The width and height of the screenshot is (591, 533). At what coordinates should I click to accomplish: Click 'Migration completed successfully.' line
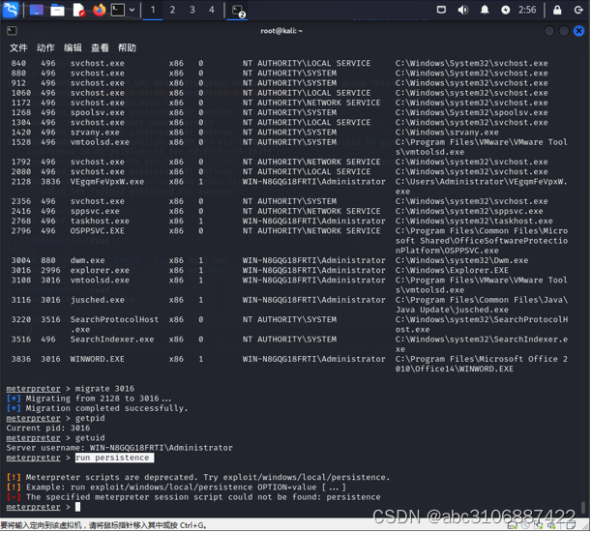(97, 408)
